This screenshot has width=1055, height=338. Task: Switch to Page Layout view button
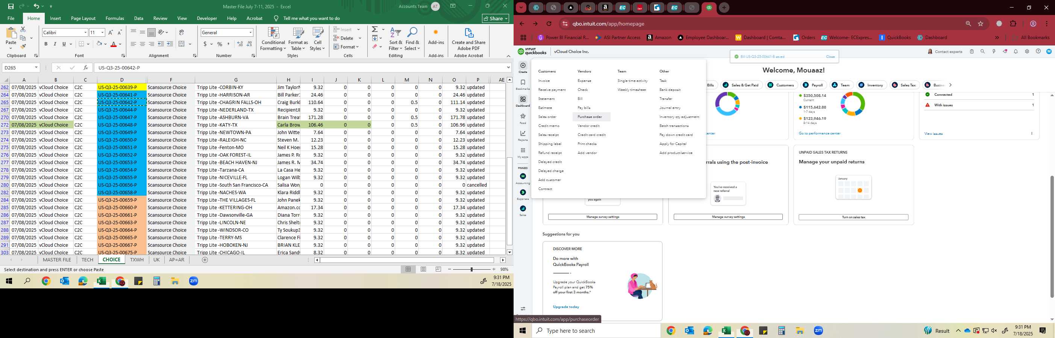coord(423,269)
